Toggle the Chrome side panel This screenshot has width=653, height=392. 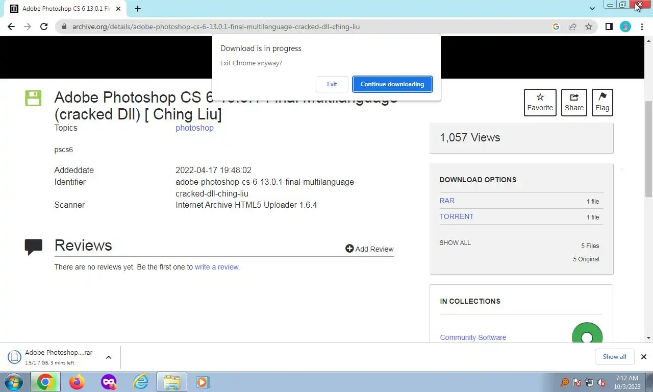click(609, 27)
